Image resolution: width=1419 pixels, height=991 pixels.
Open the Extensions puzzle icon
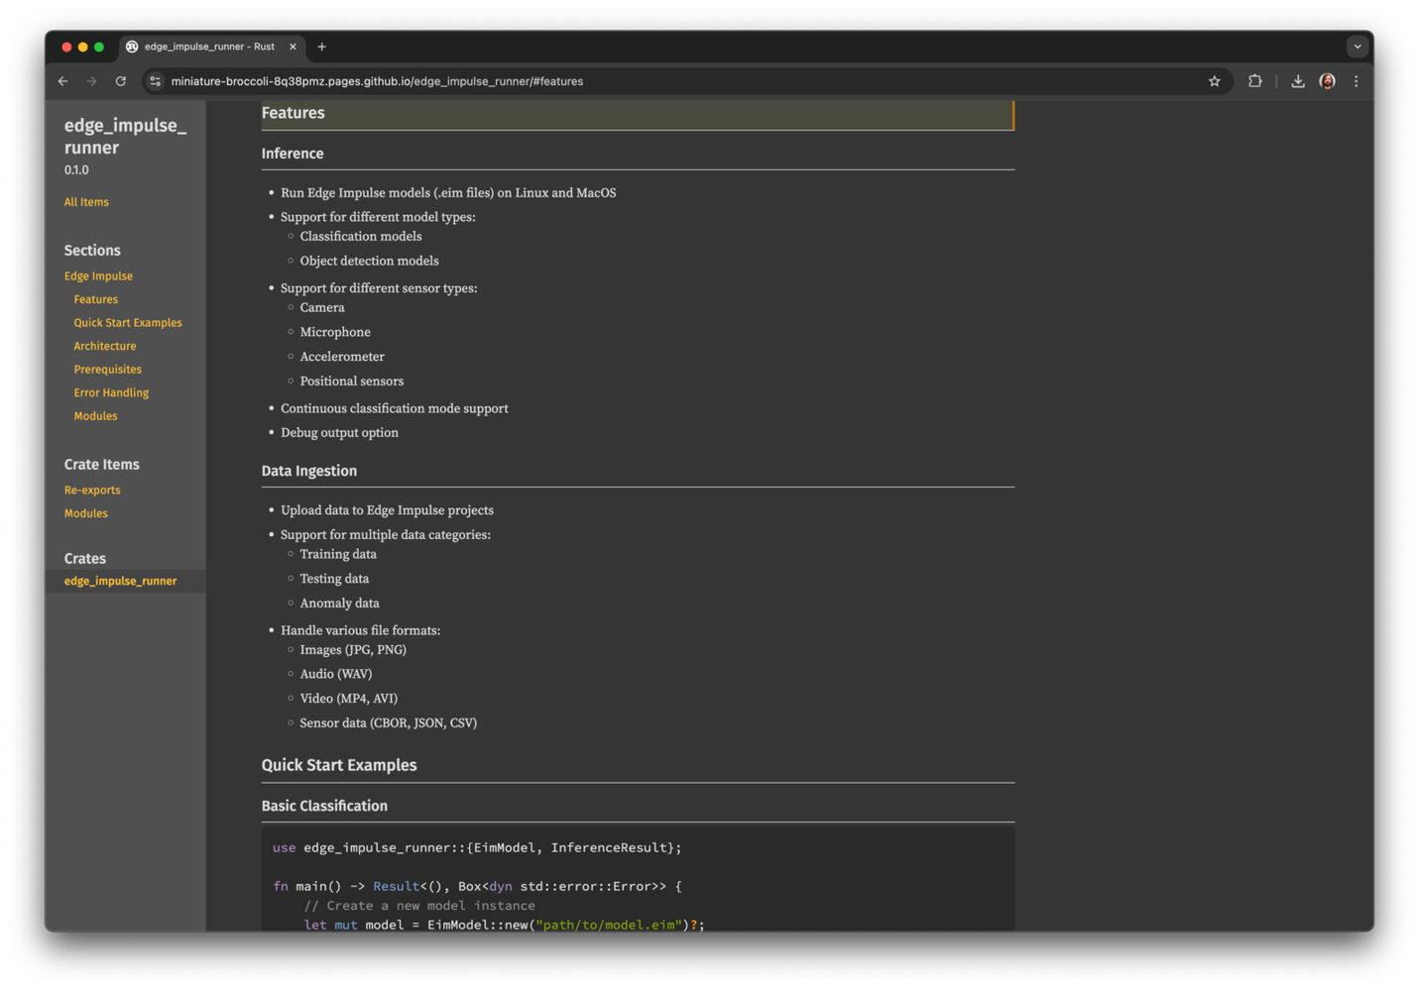point(1255,81)
